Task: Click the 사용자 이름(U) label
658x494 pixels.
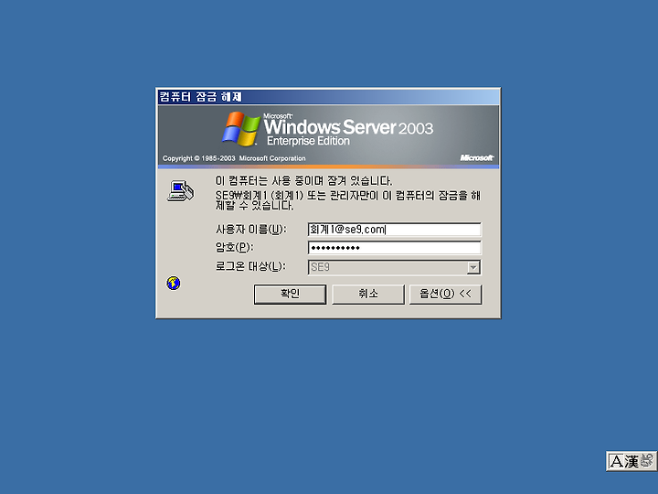Action: pos(250,230)
